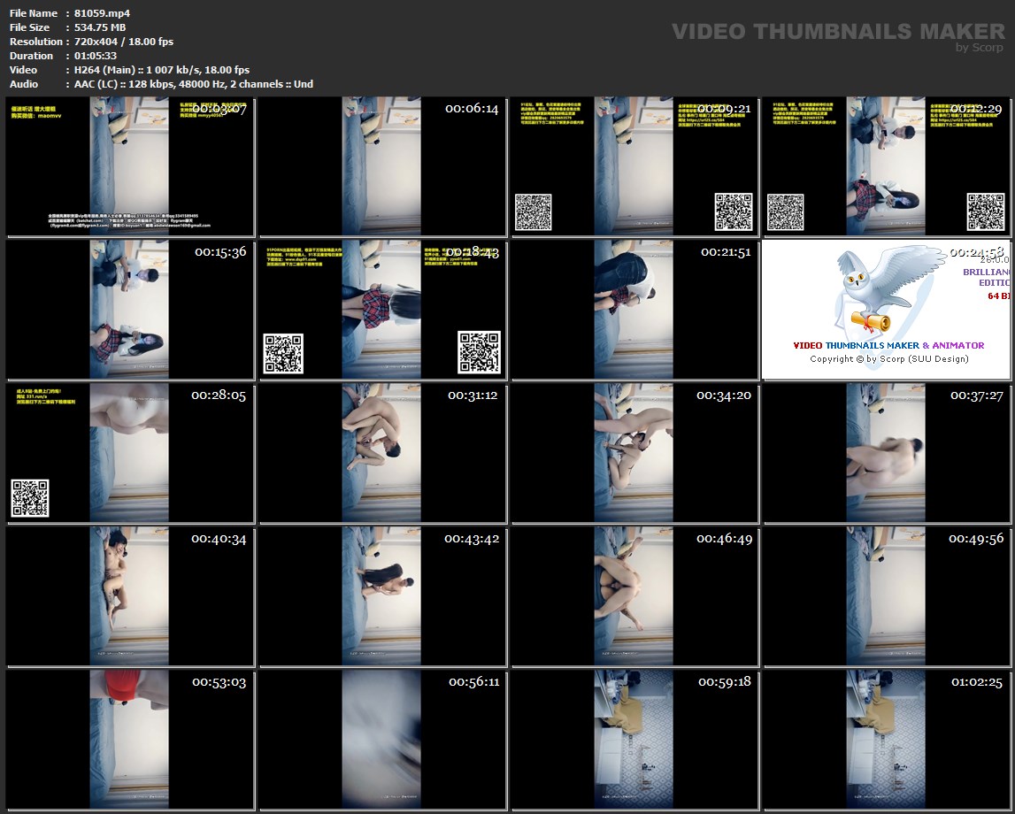Select the resolution text 720x404 / 18.00 fps

(x=124, y=42)
